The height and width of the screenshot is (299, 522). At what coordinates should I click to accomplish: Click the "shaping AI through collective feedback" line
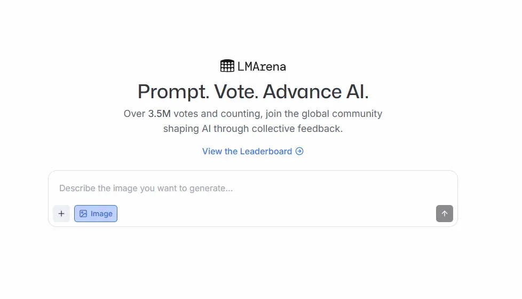coord(253,129)
